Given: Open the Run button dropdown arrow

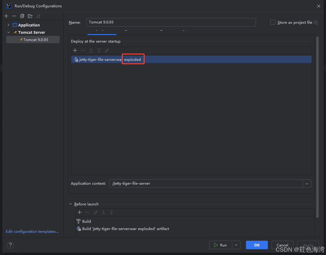Looking at the screenshot, I should 236,245.
